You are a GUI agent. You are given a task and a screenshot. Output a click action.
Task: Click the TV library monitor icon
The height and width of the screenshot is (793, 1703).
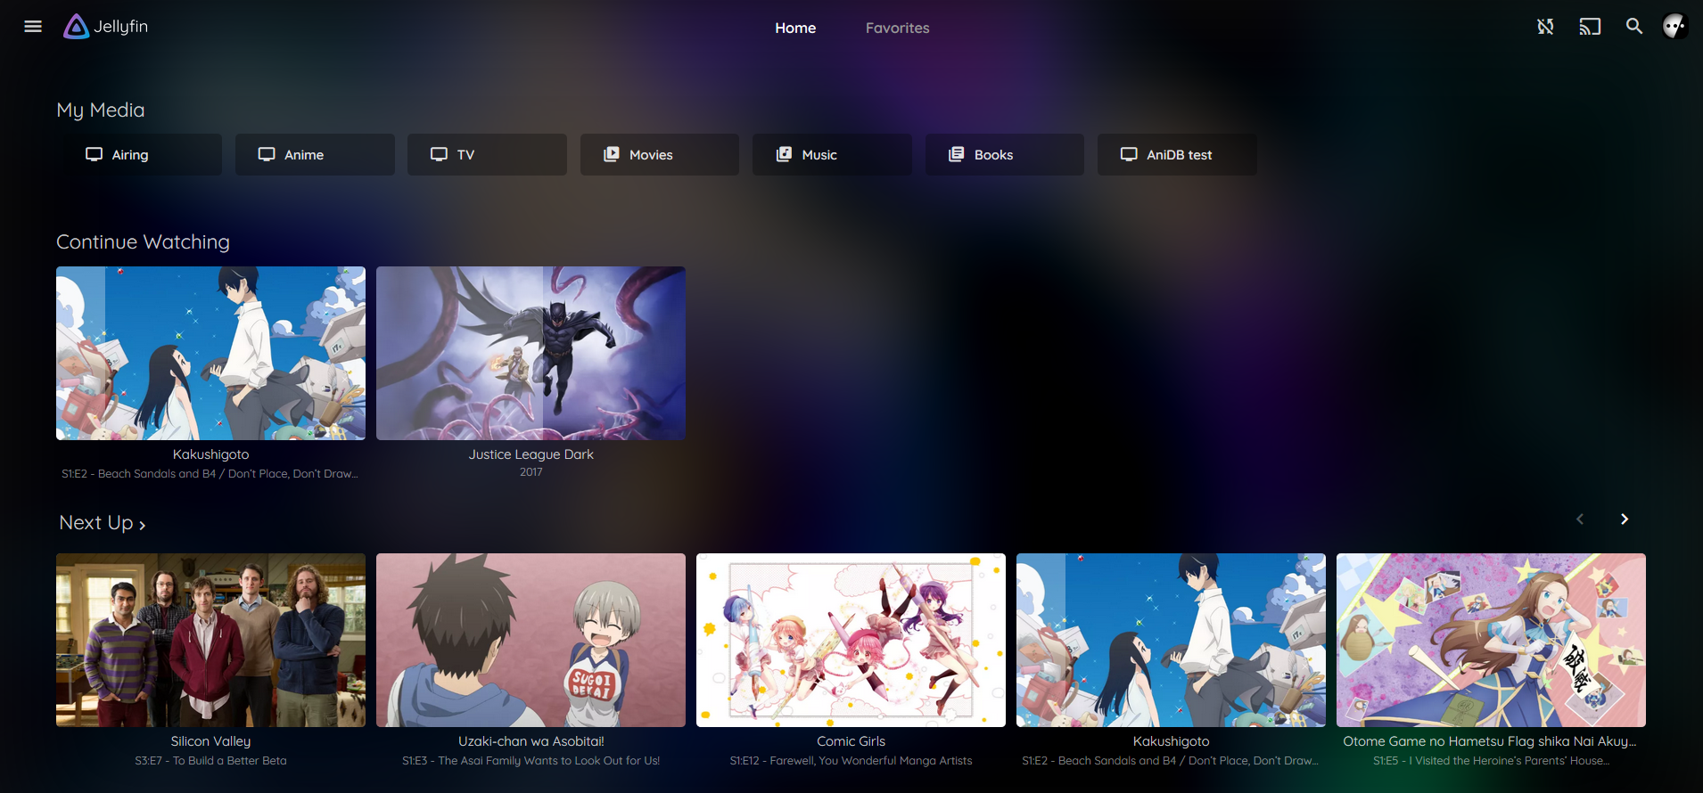439,154
